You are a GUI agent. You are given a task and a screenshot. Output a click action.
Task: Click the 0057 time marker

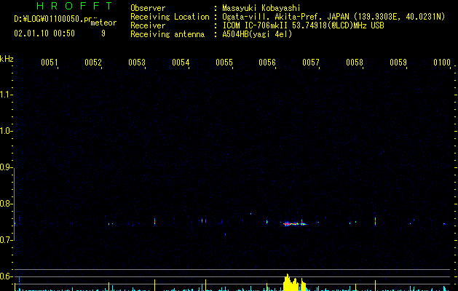(x=311, y=62)
